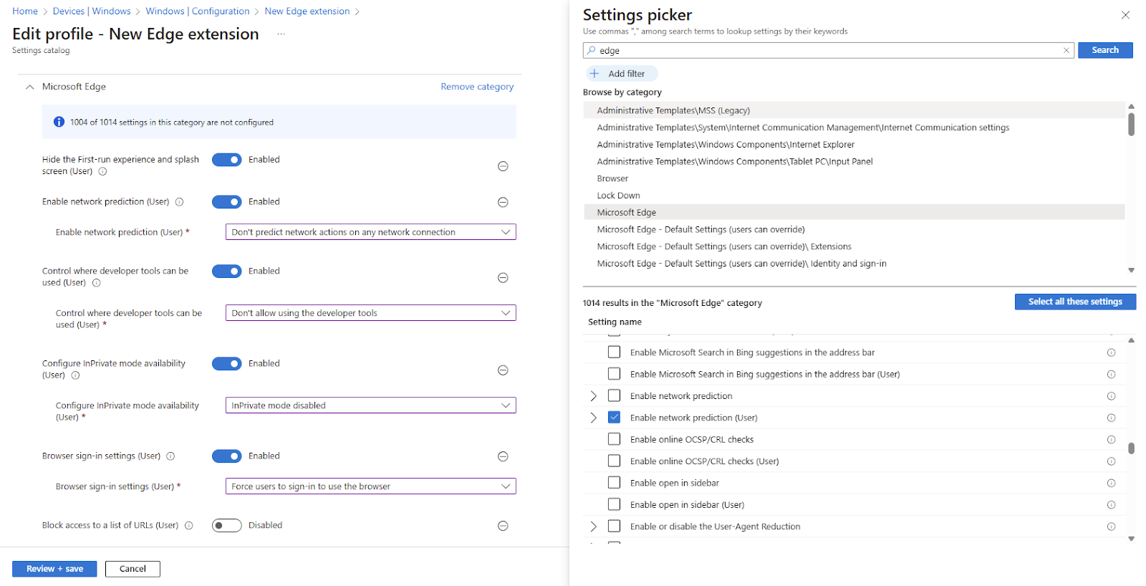1146x586 pixels.
Task: Remove the Browser sign-in settings entry
Action: click(503, 456)
